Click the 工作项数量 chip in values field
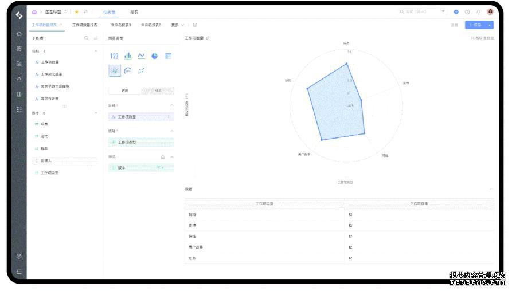Viewport: 512px width, 291px height. pyautogui.click(x=141, y=117)
